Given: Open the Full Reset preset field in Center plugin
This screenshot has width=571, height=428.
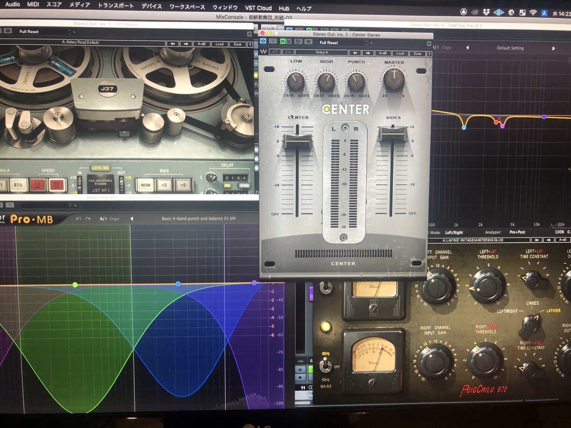Looking at the screenshot, I should click(341, 43).
